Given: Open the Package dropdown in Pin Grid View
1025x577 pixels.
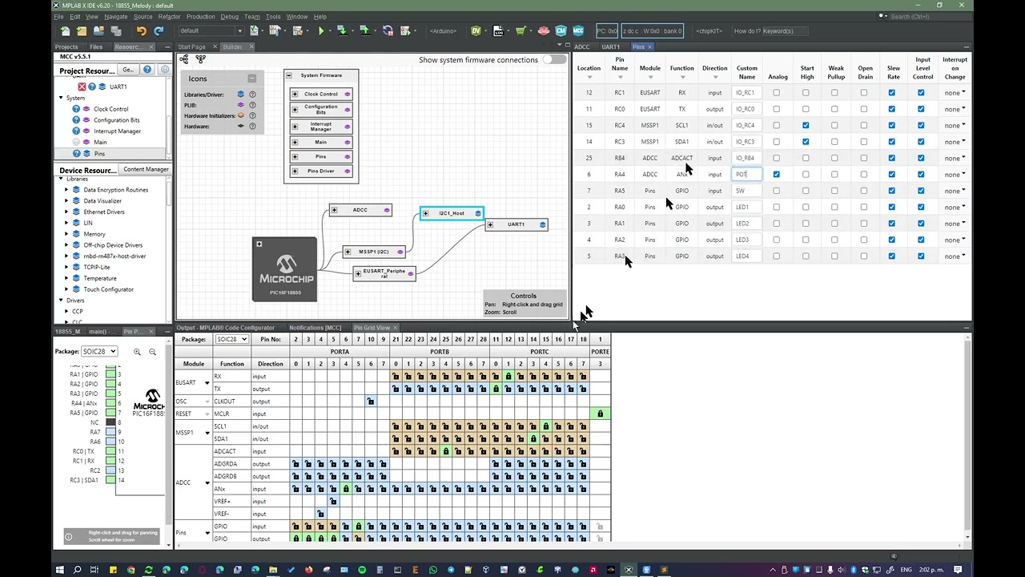Looking at the screenshot, I should (231, 340).
